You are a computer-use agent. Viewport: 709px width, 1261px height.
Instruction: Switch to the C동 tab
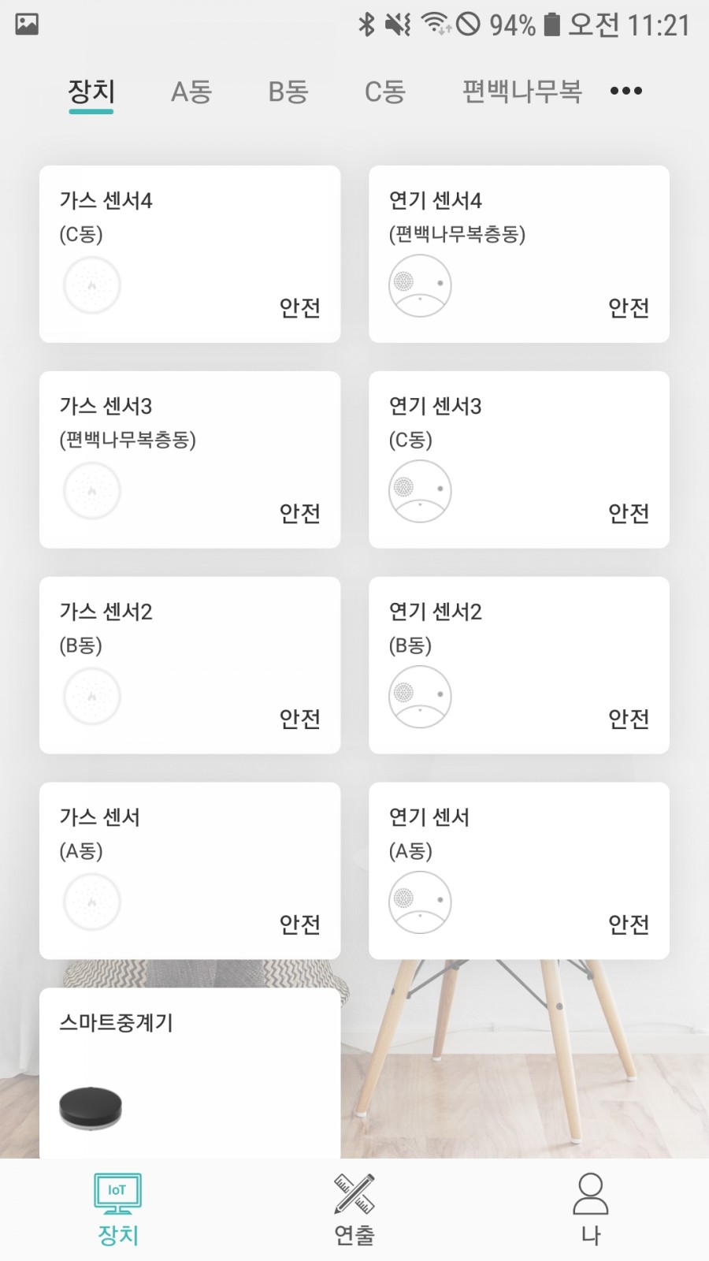click(385, 92)
